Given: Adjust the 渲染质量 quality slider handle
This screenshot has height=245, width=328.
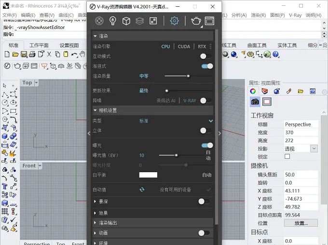Looking at the screenshot, I should (188, 76).
